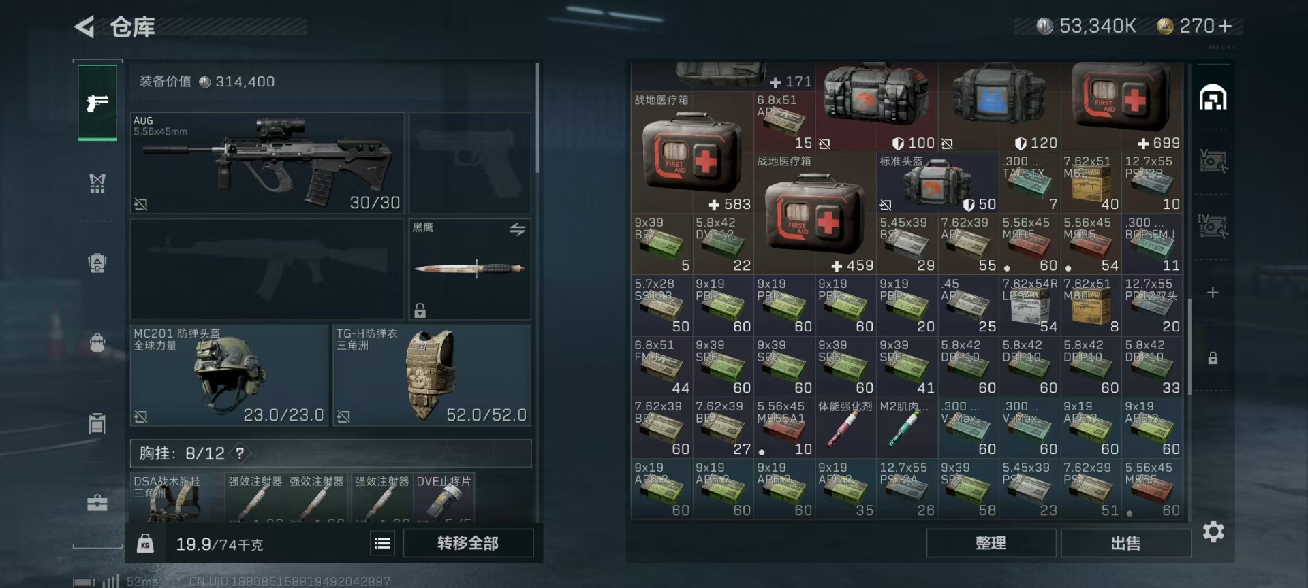Open the briefcase category in left sidebar
This screenshot has width=1308, height=588.
point(97,503)
